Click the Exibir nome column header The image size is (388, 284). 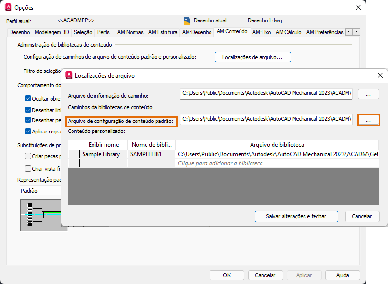104,145
